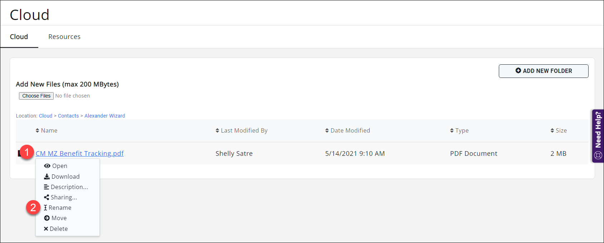604x243 pixels.
Task: Expand sorting on the Type column
Action: click(x=452, y=130)
